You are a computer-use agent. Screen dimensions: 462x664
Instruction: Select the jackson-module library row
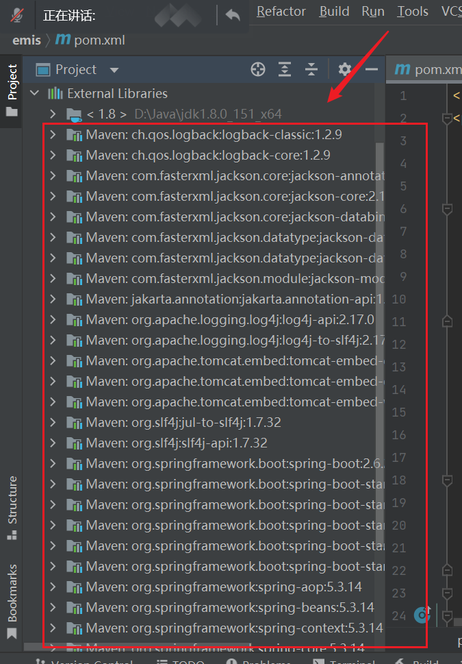pyautogui.click(x=205, y=278)
